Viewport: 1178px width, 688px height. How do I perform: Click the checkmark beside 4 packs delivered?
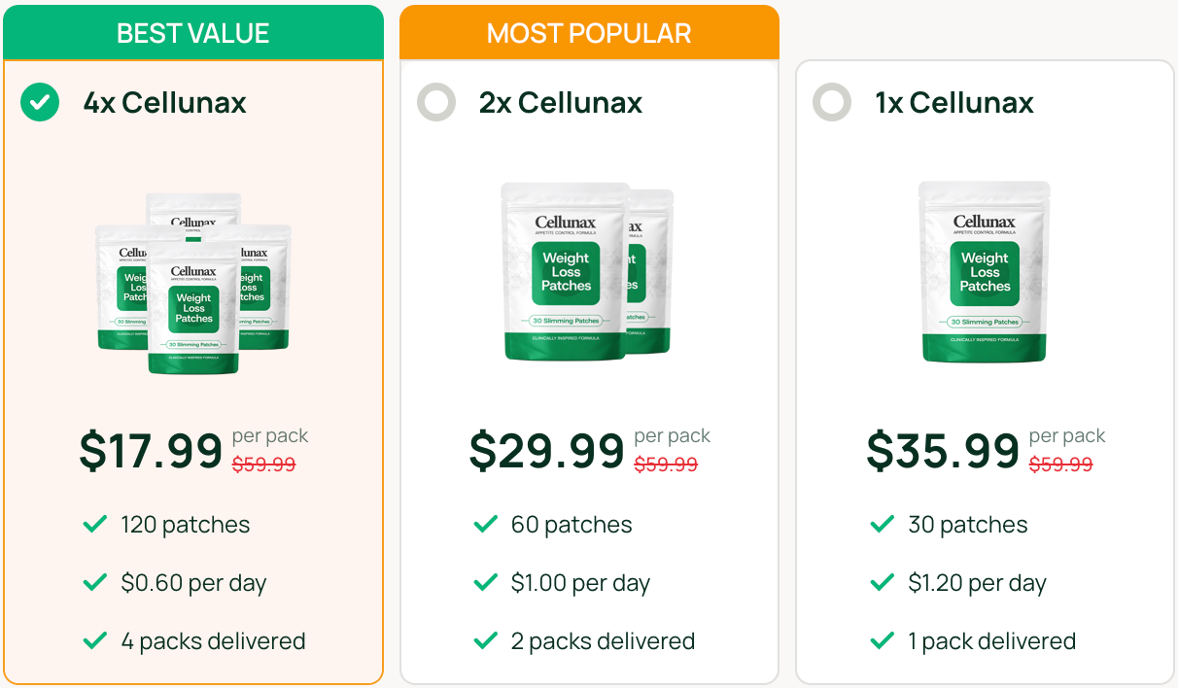(x=94, y=640)
